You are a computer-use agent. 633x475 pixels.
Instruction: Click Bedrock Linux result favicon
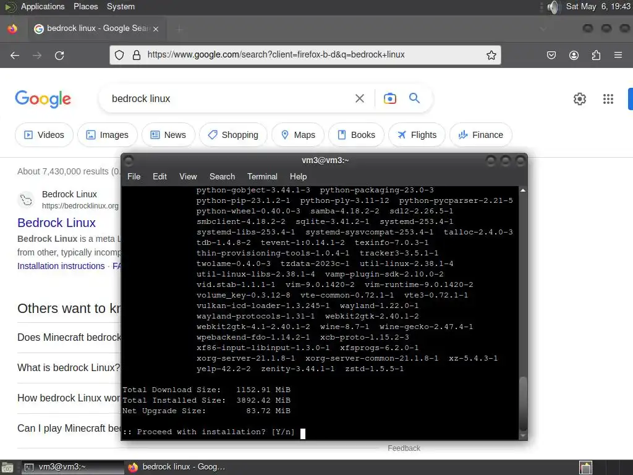(x=26, y=200)
